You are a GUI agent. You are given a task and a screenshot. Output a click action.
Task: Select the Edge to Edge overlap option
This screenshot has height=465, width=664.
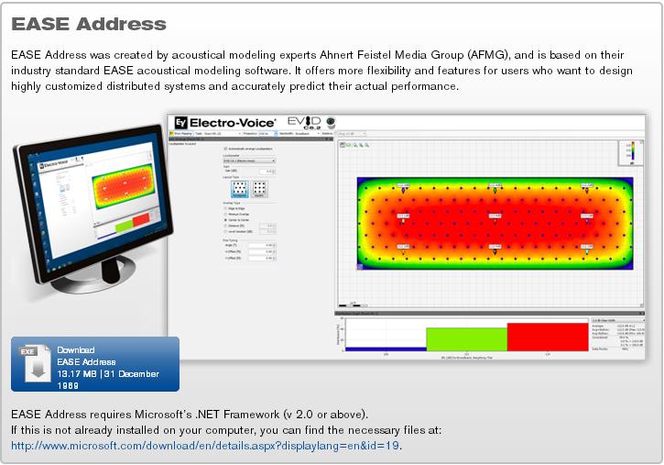(x=225, y=208)
